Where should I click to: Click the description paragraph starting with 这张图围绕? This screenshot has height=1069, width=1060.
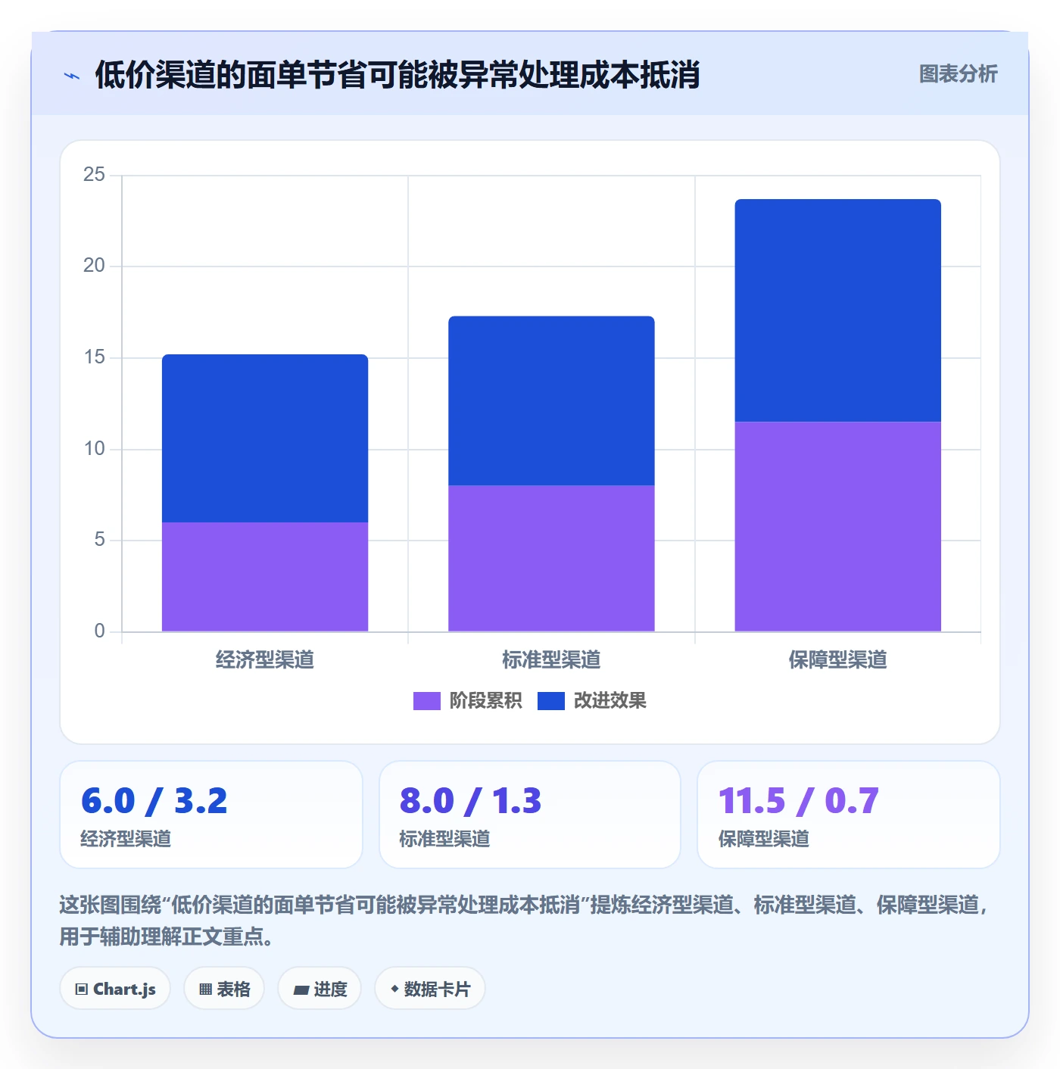524,921
